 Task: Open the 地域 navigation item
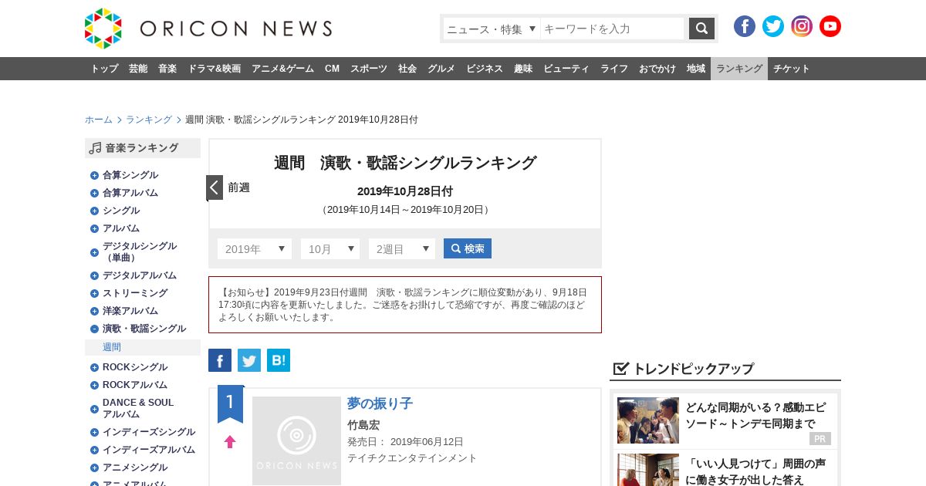click(696, 69)
